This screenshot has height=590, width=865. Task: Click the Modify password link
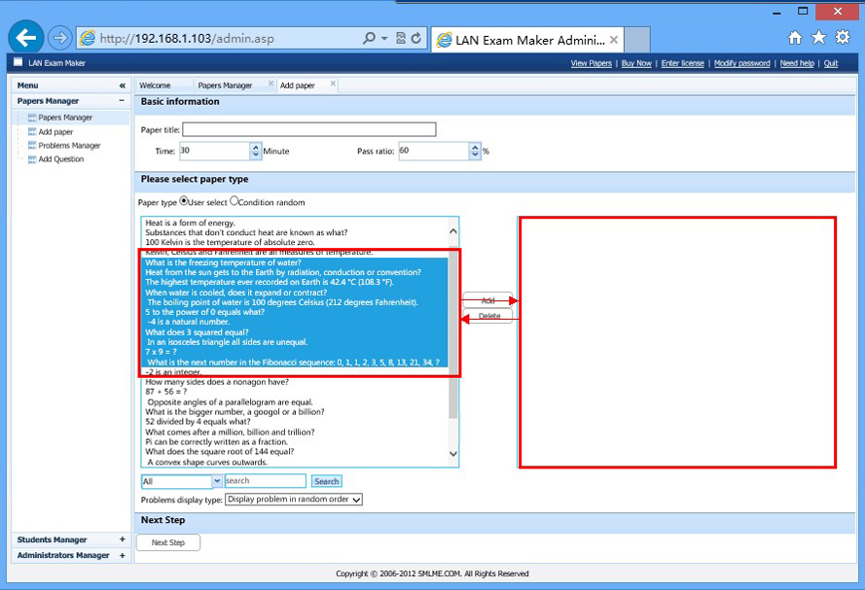click(x=741, y=63)
